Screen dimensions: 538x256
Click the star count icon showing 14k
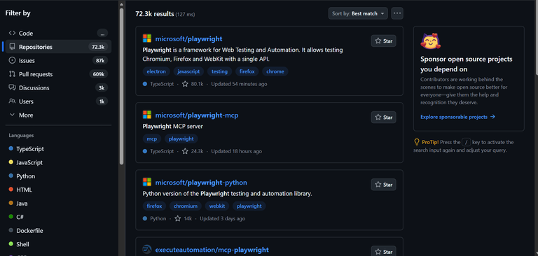178,218
